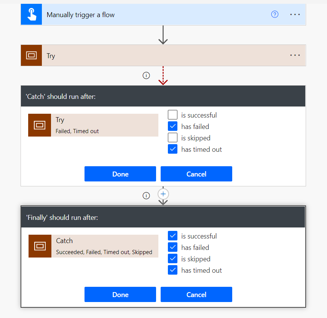Enable 'is successful' for the Catch run-after
This screenshot has height=318, width=327.
(173, 115)
